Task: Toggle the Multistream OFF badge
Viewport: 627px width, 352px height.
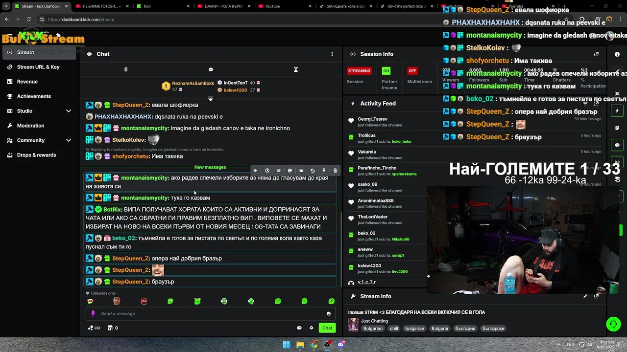Action: (x=412, y=71)
